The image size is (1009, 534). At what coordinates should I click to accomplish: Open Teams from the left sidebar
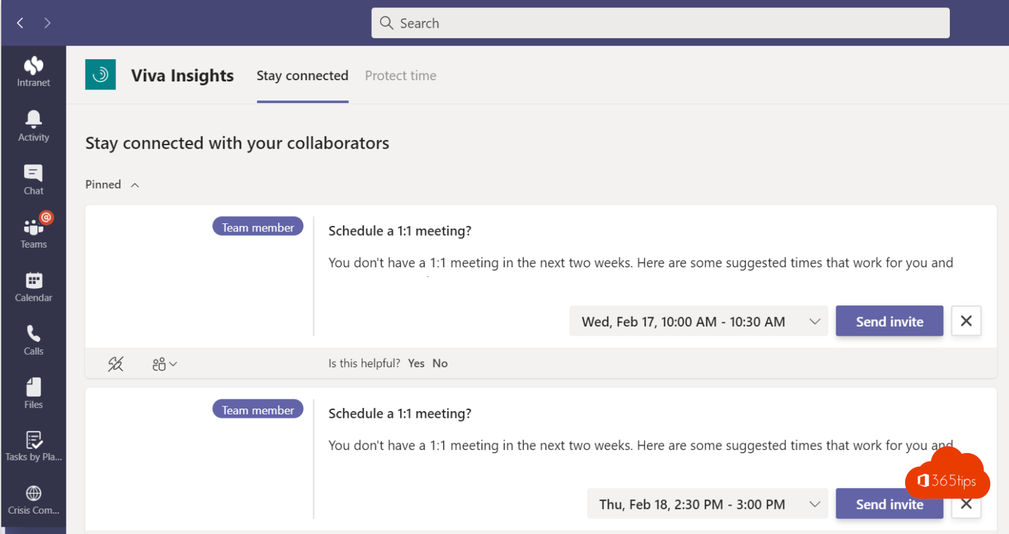33,231
